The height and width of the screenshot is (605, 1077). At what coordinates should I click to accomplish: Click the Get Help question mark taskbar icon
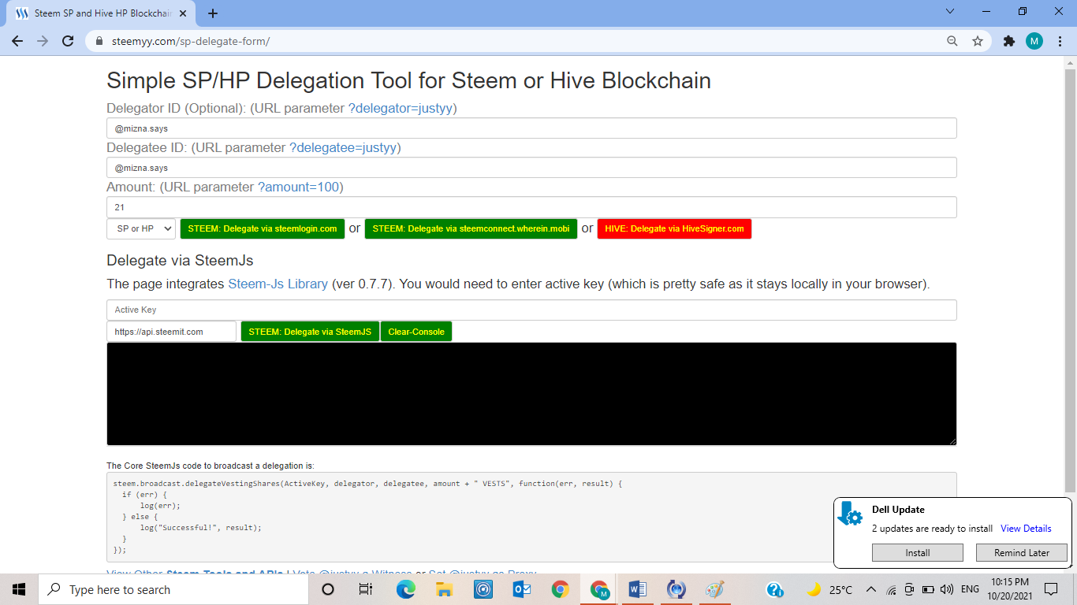[774, 589]
